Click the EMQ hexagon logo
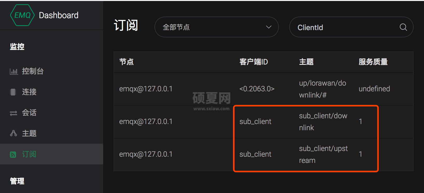424x193 pixels. point(22,15)
